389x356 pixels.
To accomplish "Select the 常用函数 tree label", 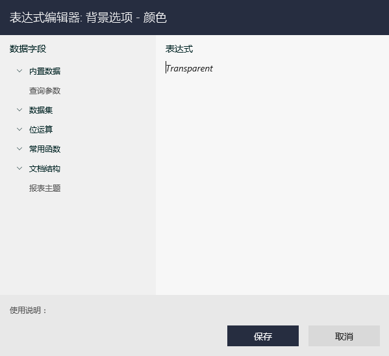I will 45,149.
